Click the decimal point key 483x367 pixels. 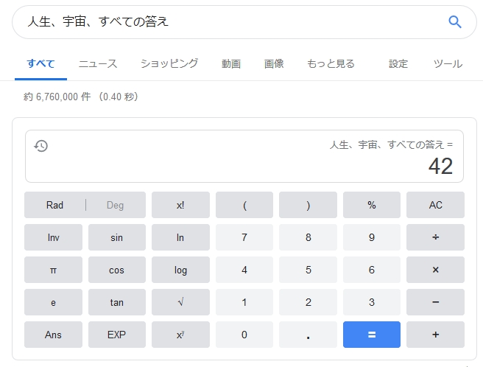click(x=308, y=335)
